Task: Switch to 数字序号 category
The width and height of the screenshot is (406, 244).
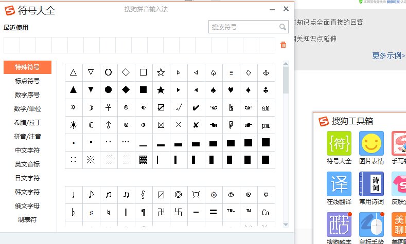Action: 27,95
